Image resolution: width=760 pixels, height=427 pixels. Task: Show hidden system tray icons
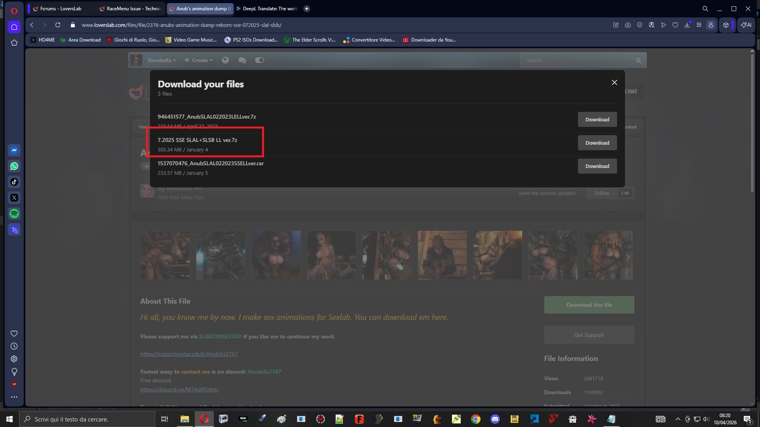click(678, 419)
